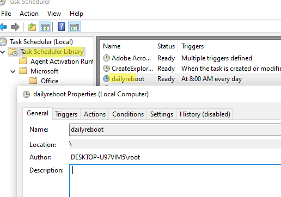Click the Task Scheduler (Local) clock icon

3,42
